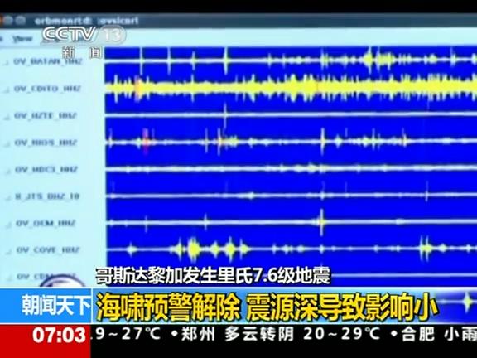Select the OV_HZTE_HHZ channel label
477x358 pixels.
(46, 116)
